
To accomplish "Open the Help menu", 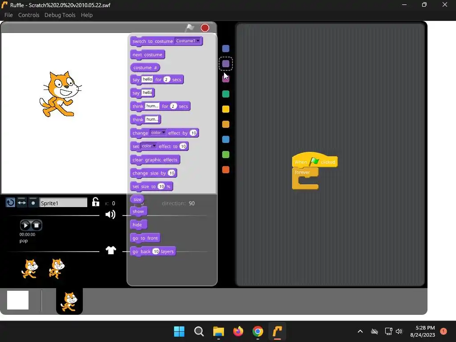I will [x=87, y=15].
